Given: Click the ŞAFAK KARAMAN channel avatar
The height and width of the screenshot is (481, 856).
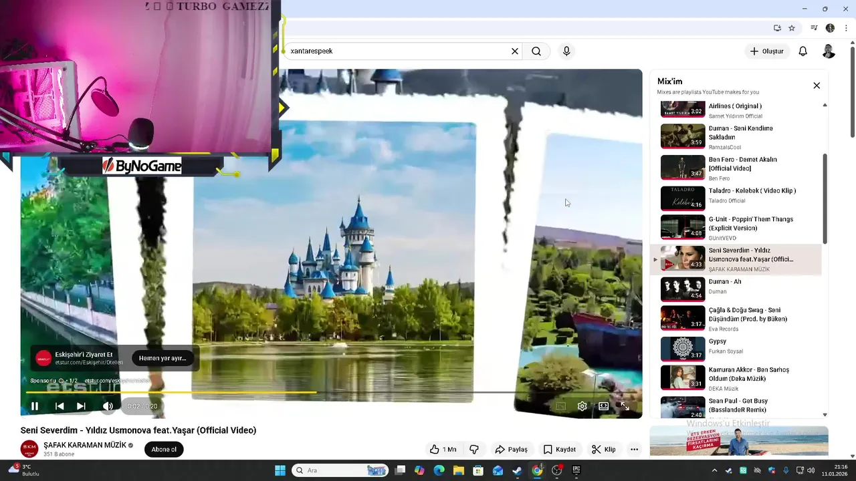Looking at the screenshot, I should pos(29,449).
